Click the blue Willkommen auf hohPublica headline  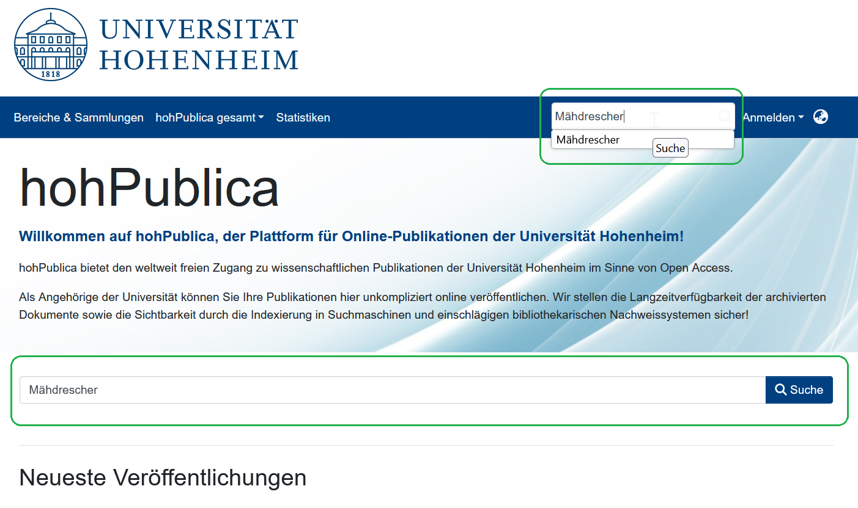tap(351, 236)
